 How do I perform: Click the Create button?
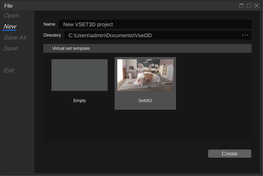[x=230, y=154]
